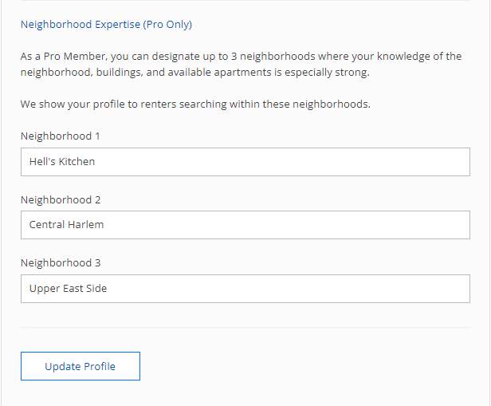Click the Update Profile button
This screenshot has height=406, width=491.
coord(81,366)
